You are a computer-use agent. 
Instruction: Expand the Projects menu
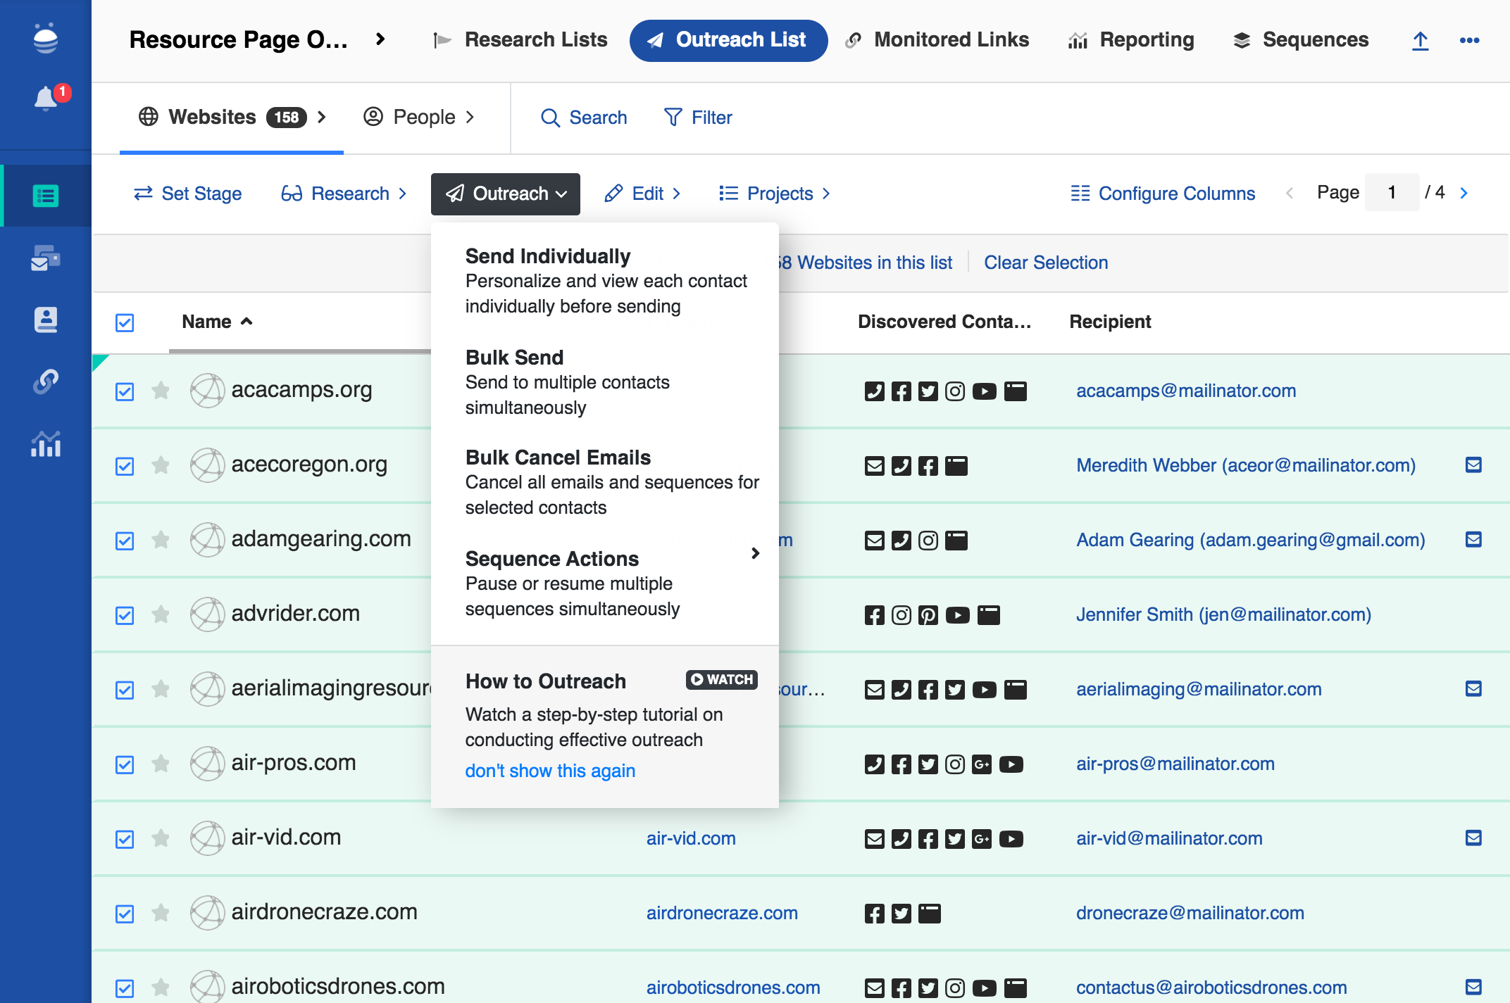[x=775, y=194]
